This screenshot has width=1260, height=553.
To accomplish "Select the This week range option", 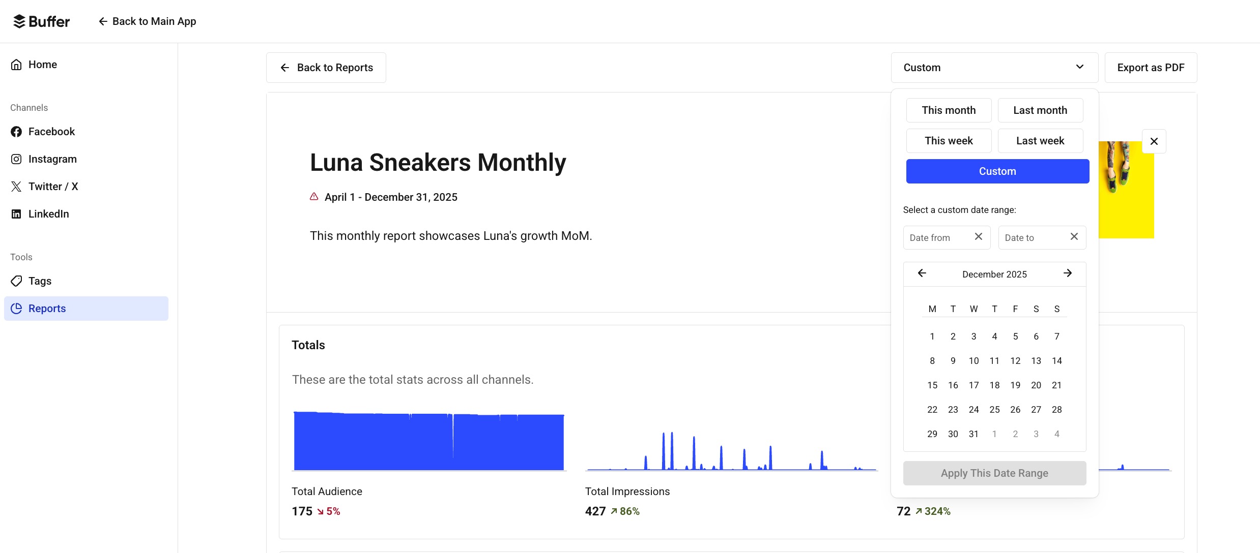I will [949, 141].
